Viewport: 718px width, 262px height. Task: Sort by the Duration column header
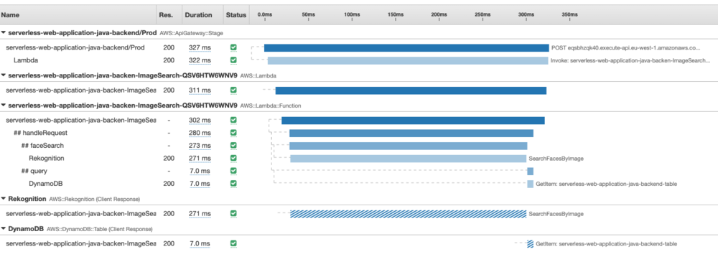click(x=198, y=14)
